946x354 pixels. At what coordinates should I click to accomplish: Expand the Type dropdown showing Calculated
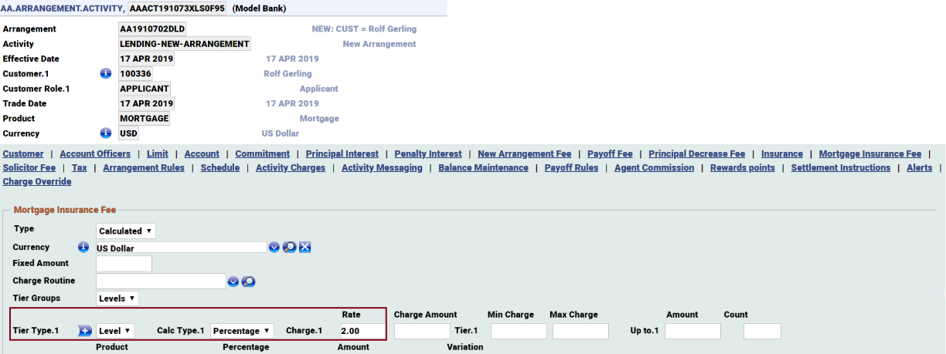pyautogui.click(x=127, y=231)
